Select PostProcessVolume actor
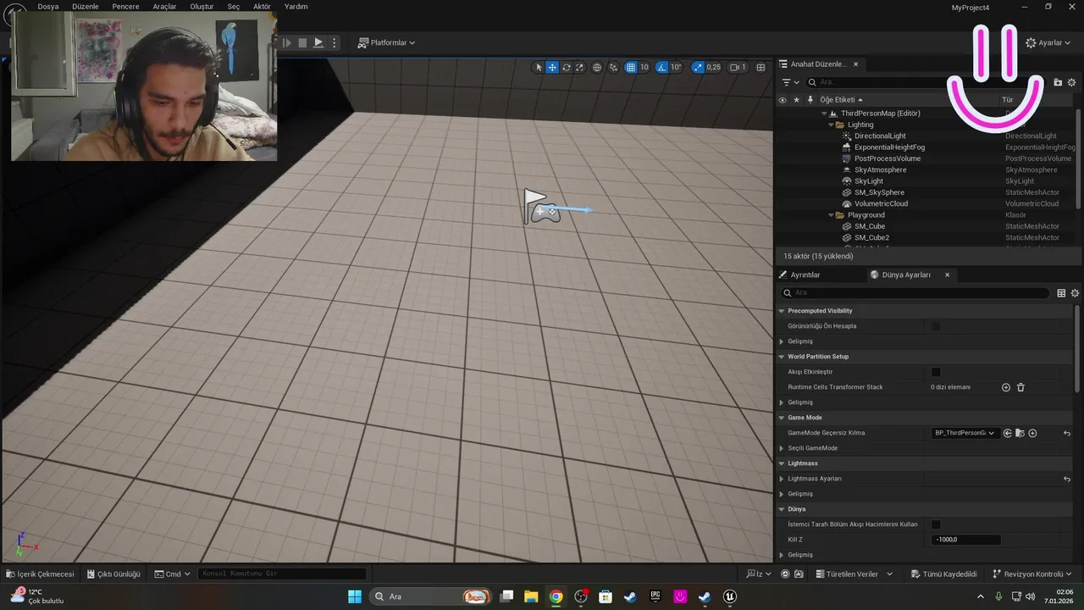 tap(887, 158)
